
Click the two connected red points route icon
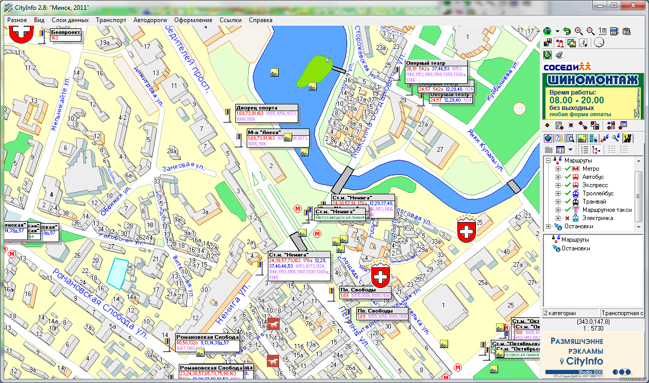[x=583, y=125]
